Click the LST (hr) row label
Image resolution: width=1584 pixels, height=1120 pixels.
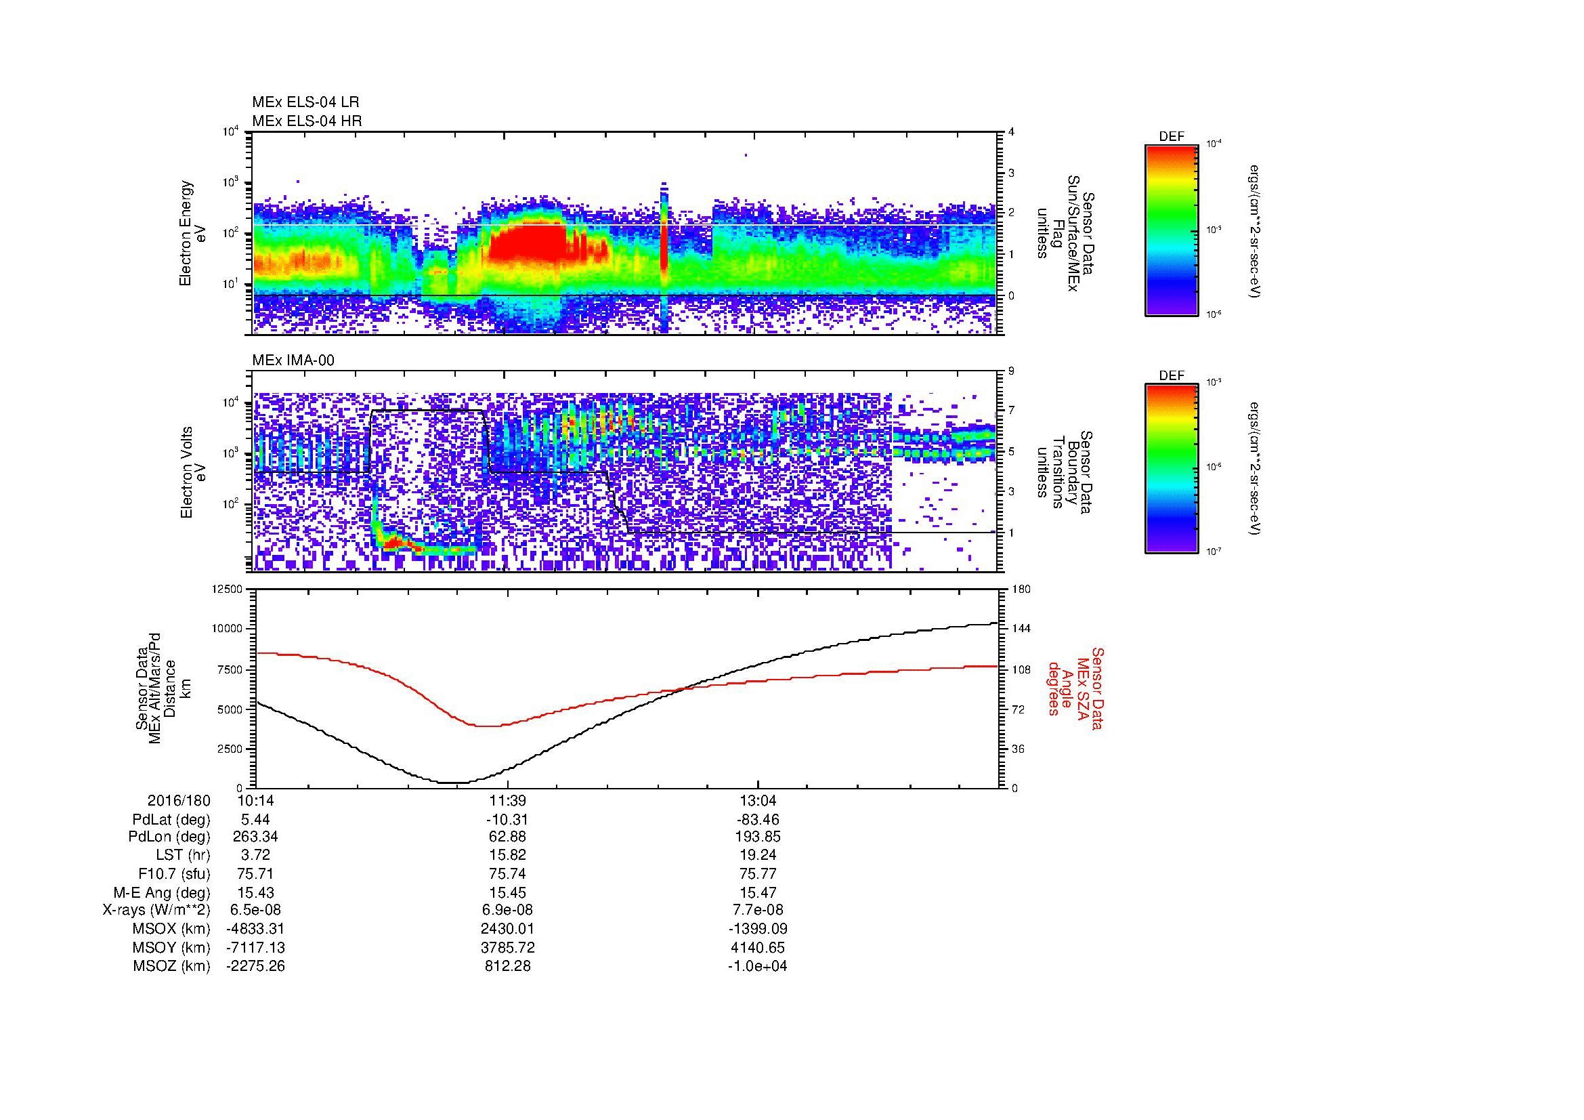(183, 855)
